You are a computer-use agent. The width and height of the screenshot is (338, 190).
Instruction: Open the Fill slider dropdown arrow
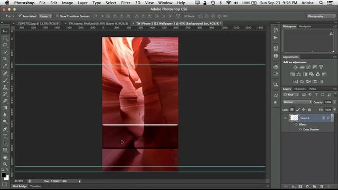(x=334, y=110)
